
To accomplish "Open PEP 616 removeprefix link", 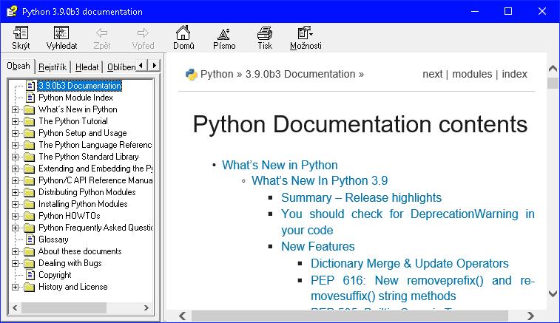I will click(422, 288).
